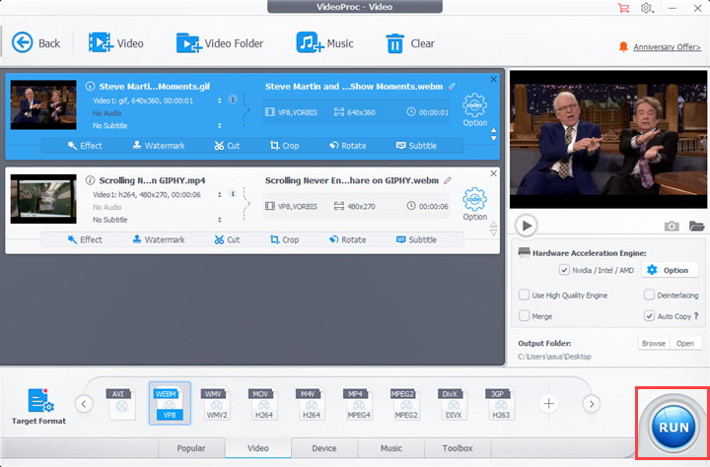The width and height of the screenshot is (710, 467).
Task: Open the output folder
Action: coord(685,344)
